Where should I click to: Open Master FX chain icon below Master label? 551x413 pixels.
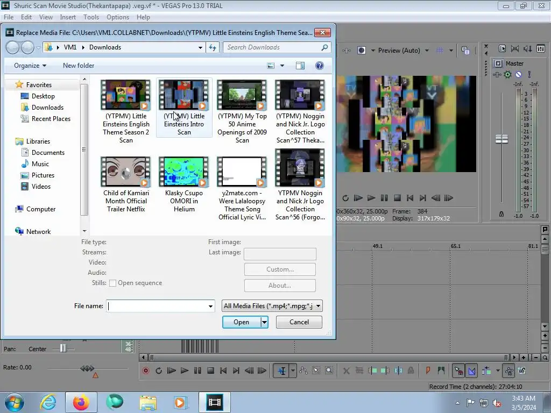coord(497,74)
